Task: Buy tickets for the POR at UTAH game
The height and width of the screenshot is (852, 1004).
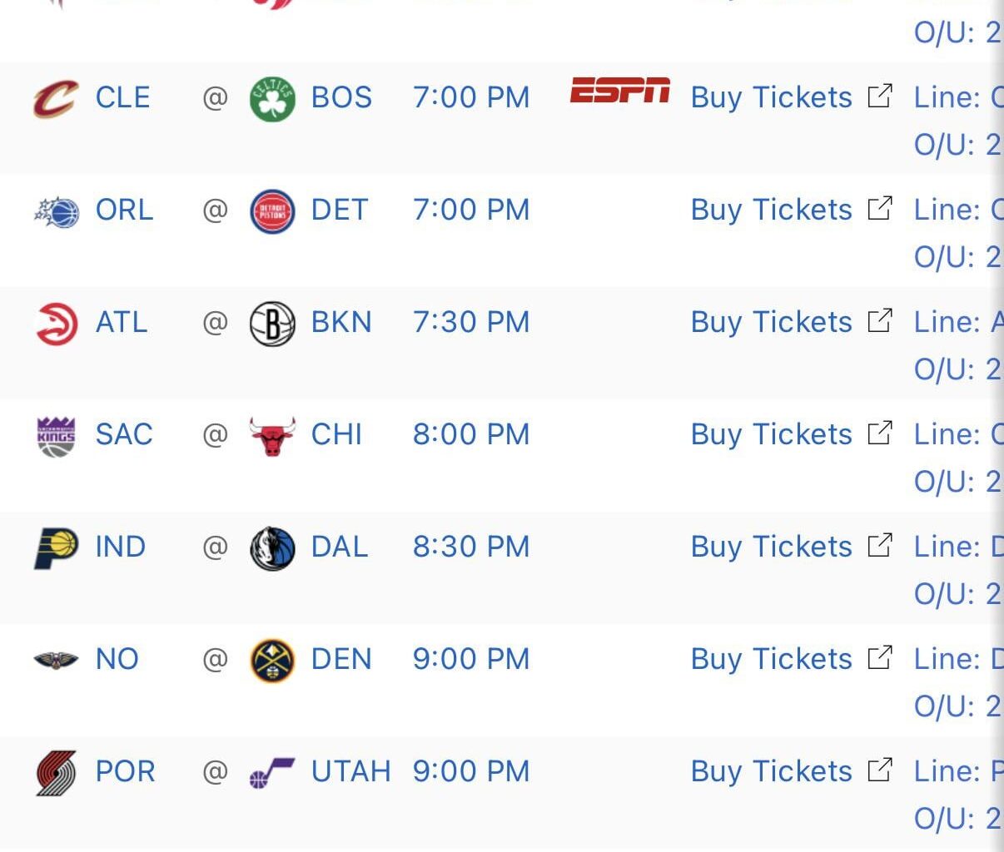Action: click(x=771, y=771)
